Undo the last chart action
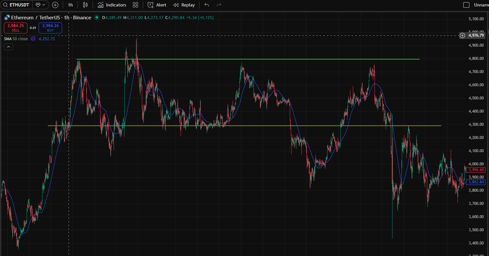489x256 pixels. pyautogui.click(x=207, y=5)
